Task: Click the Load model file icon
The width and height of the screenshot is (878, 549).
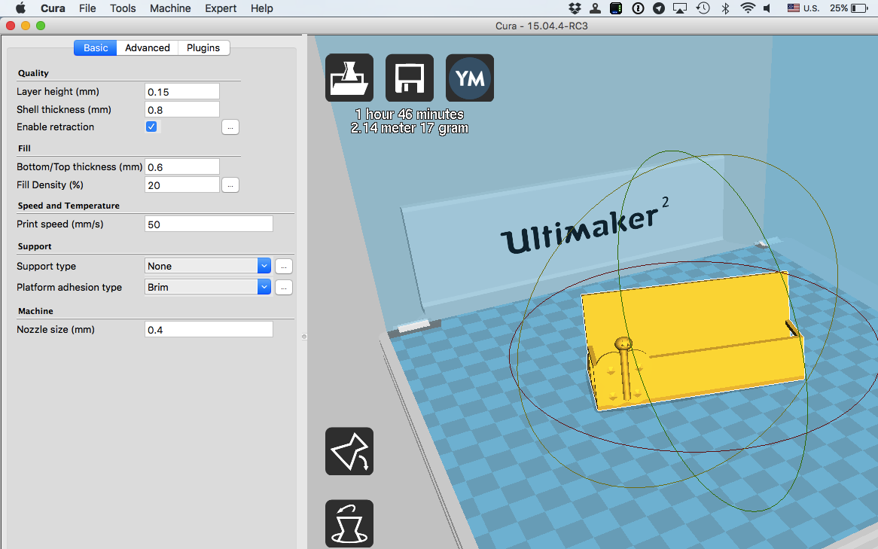Action: pos(349,78)
